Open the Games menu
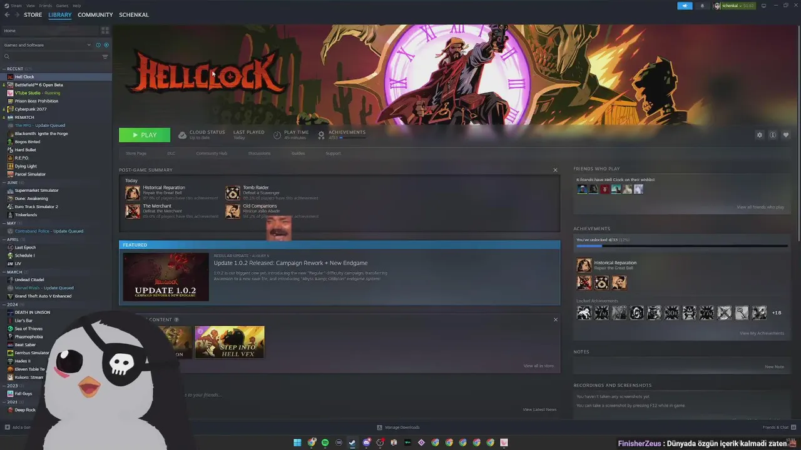The image size is (801, 450). 62,6
